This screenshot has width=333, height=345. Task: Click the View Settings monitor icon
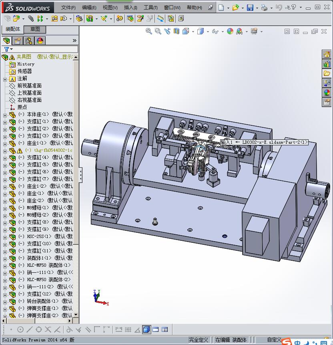click(254, 32)
